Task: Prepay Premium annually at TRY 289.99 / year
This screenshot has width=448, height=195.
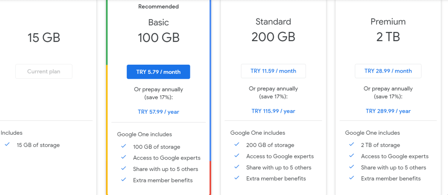Action: pyautogui.click(x=388, y=111)
